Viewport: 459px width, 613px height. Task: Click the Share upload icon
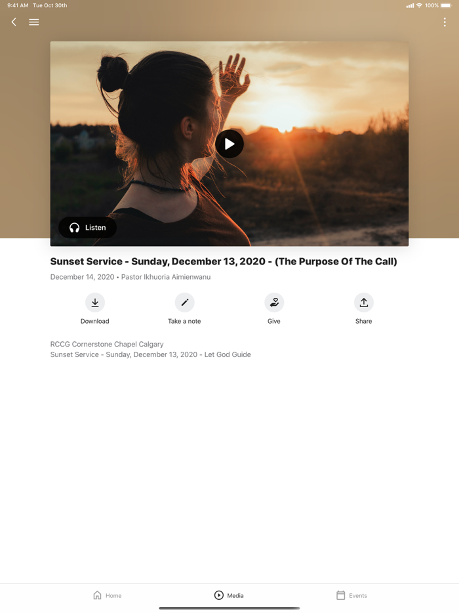coord(364,303)
